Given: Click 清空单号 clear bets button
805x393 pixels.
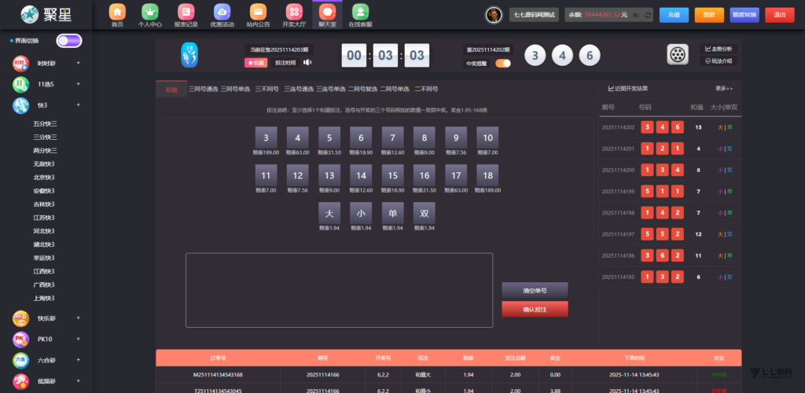Looking at the screenshot, I should point(535,290).
